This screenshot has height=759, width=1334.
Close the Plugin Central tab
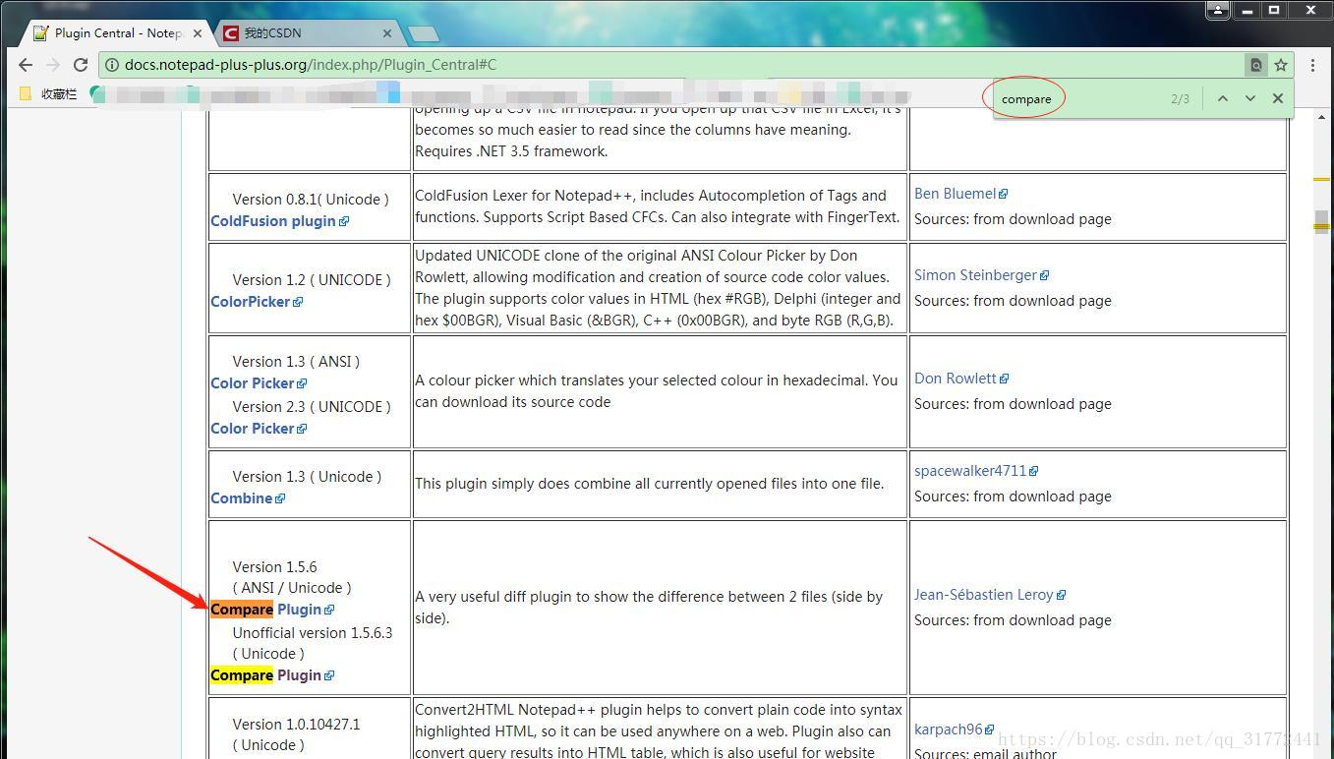198,32
